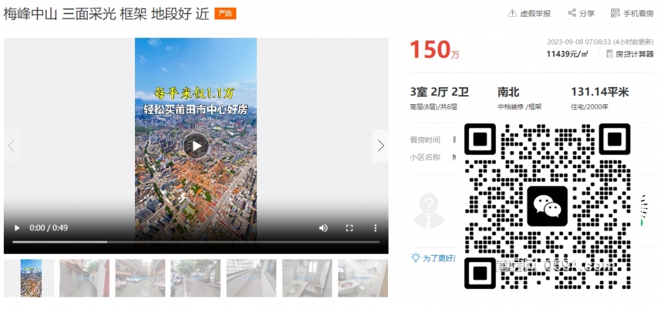Click the 手机看房 link text
This screenshot has width=661, height=309.
click(638, 14)
